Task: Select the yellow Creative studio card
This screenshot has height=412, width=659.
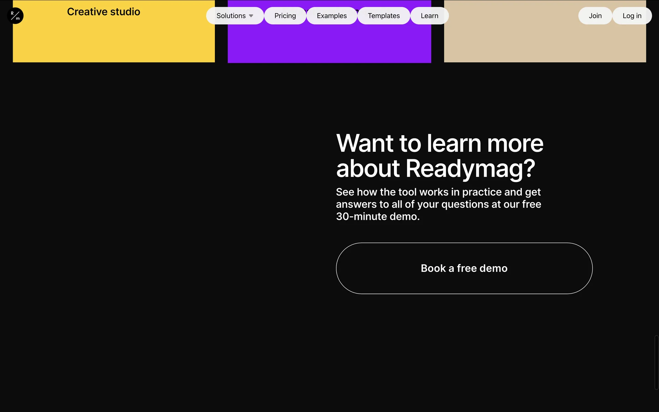Action: [x=113, y=43]
